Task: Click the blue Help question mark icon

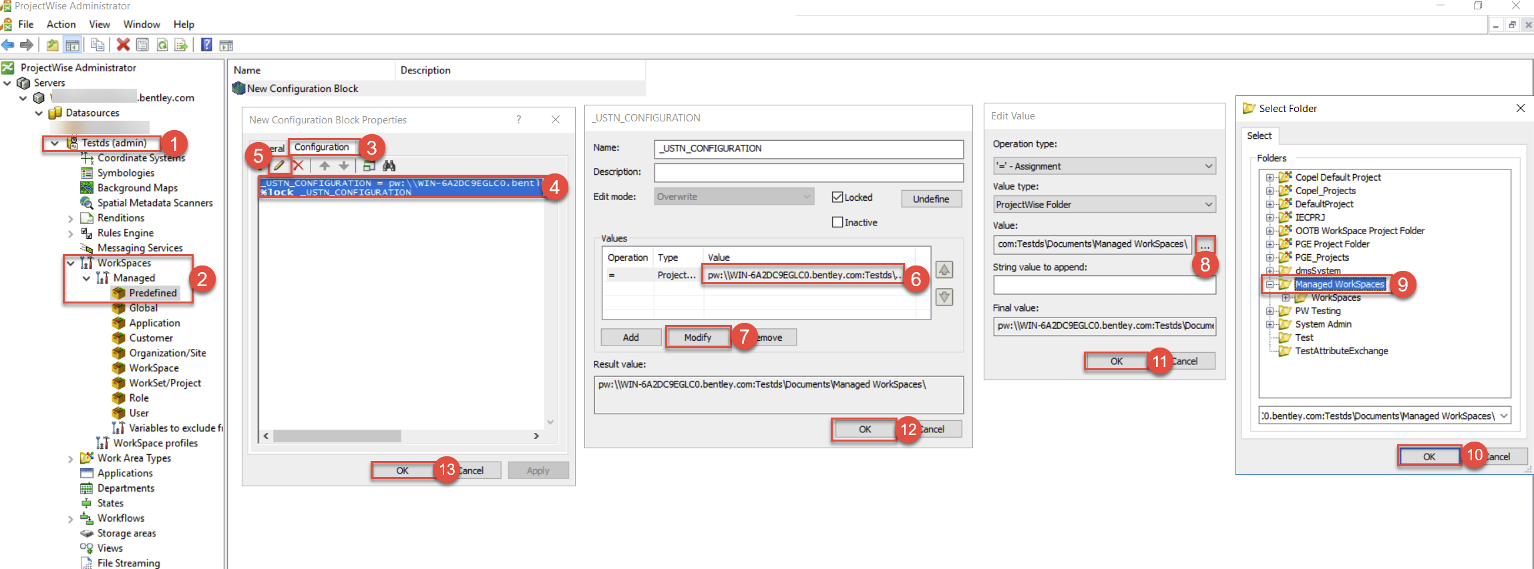Action: click(206, 45)
